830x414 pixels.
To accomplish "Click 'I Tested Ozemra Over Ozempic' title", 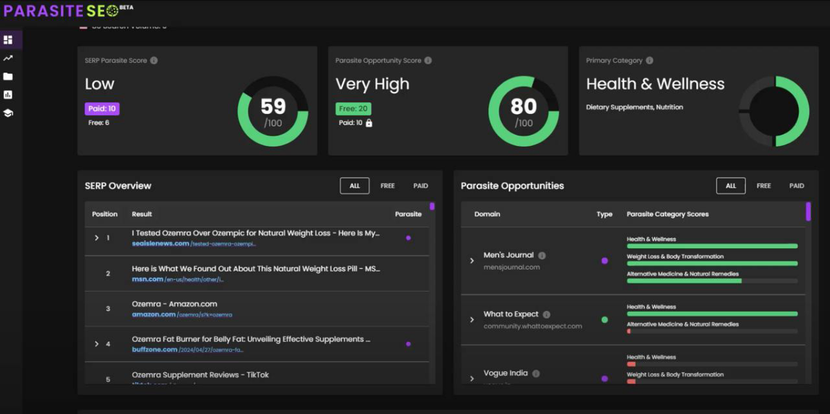I will [256, 234].
